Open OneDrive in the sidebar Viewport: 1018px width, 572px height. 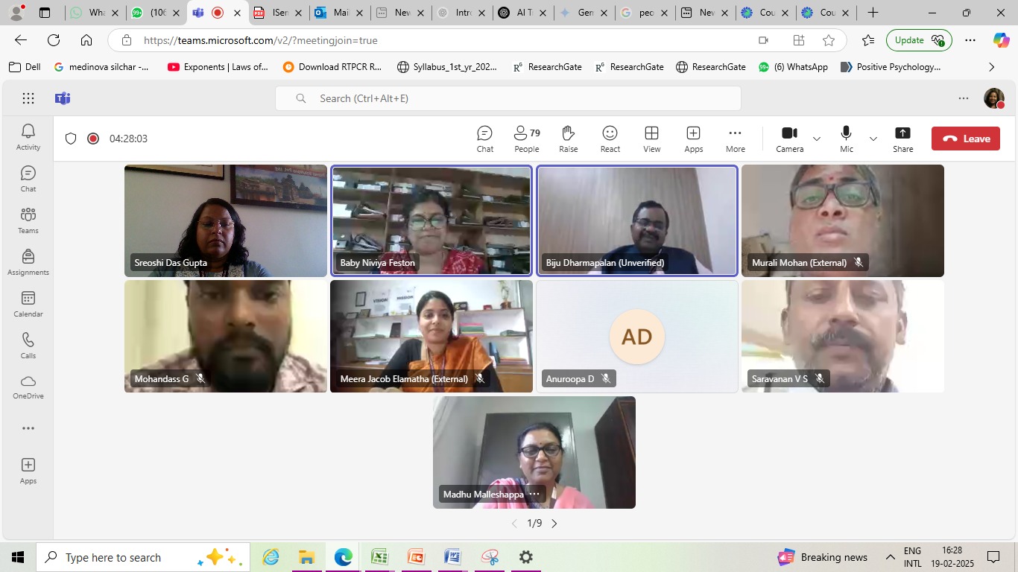28,387
